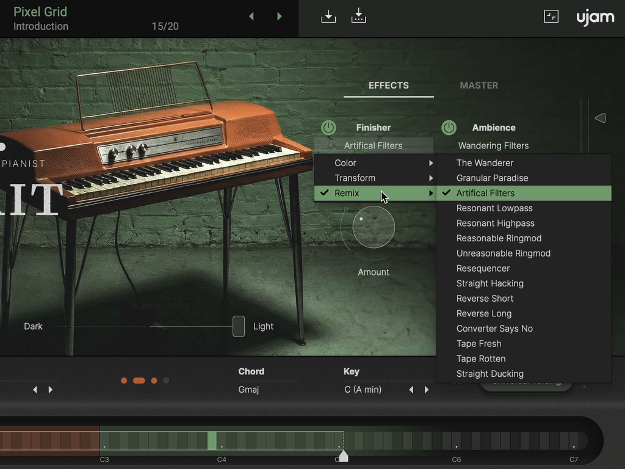625x469 pixels.
Task: Open the Ambience preset dropdown Wandering Filters
Action: point(493,145)
